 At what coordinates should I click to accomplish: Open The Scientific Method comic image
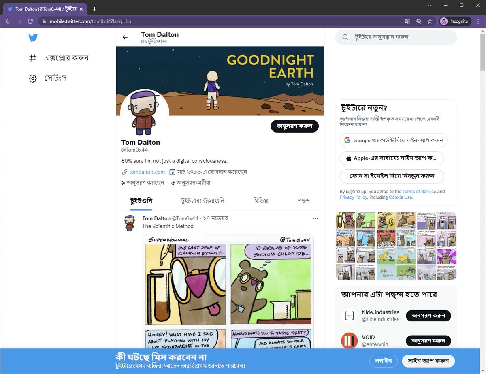(x=228, y=291)
